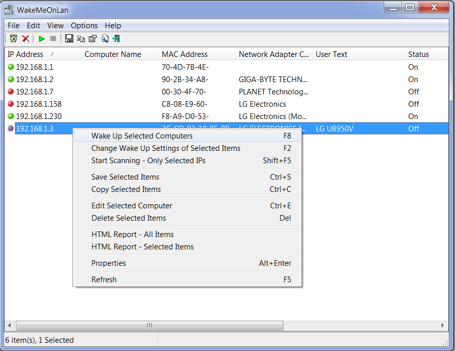
Task: Sort by the IP Address column header
Action: [x=26, y=54]
